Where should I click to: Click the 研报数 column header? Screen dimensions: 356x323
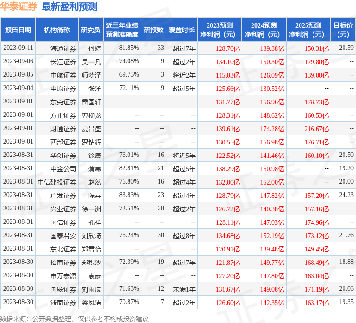coord(153,30)
